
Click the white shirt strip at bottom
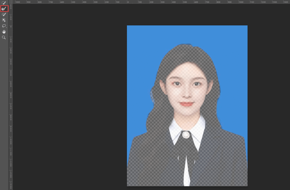186,175
